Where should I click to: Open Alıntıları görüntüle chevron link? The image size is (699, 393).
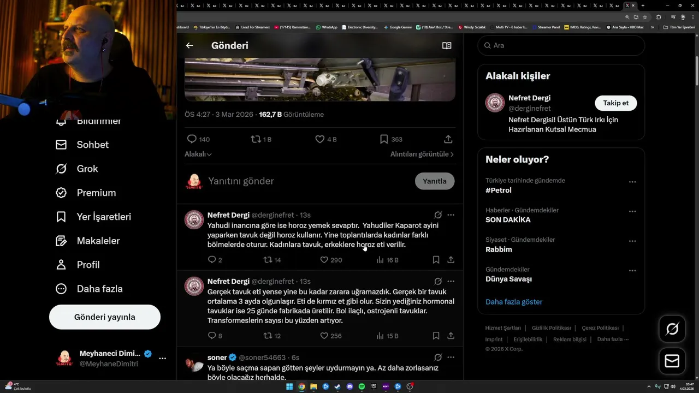(x=422, y=154)
